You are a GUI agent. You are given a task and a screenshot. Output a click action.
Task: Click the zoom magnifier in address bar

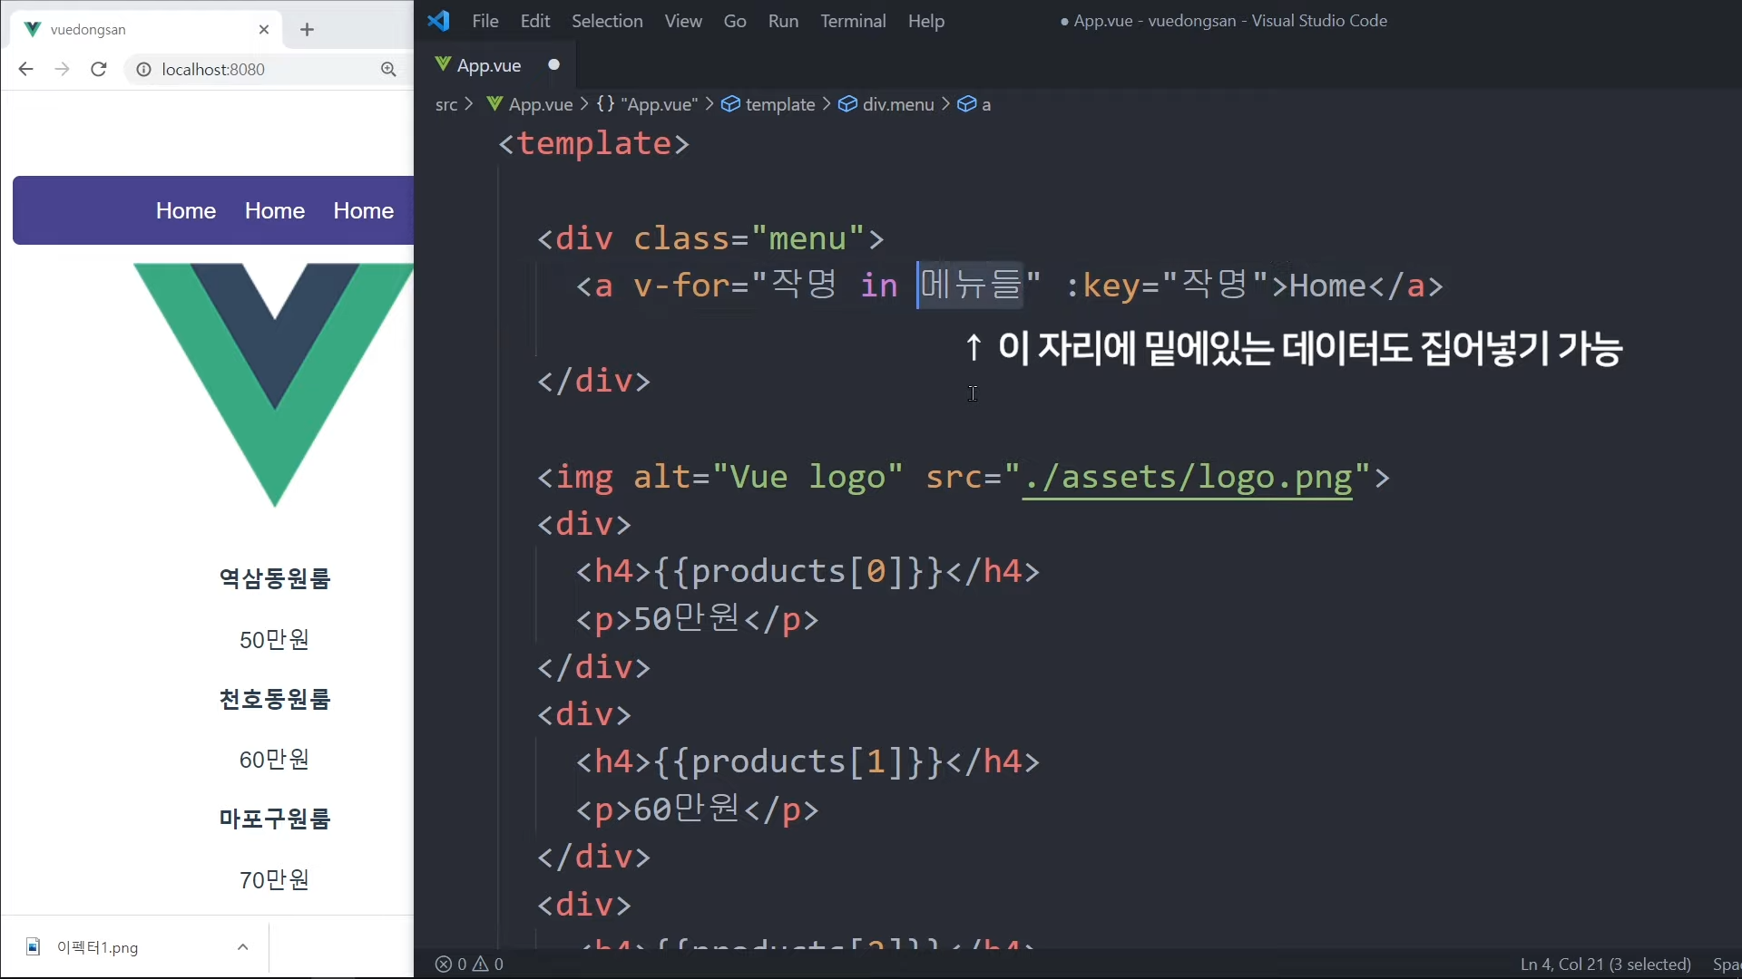pos(388,69)
